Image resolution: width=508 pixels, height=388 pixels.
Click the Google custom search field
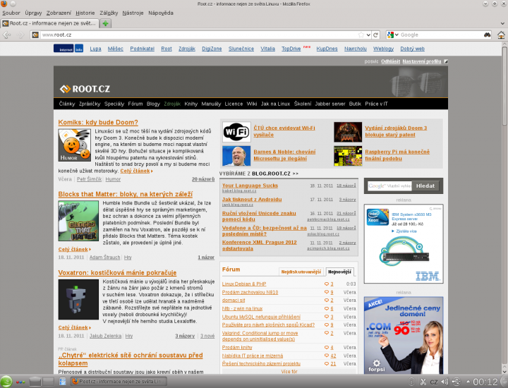(389, 186)
